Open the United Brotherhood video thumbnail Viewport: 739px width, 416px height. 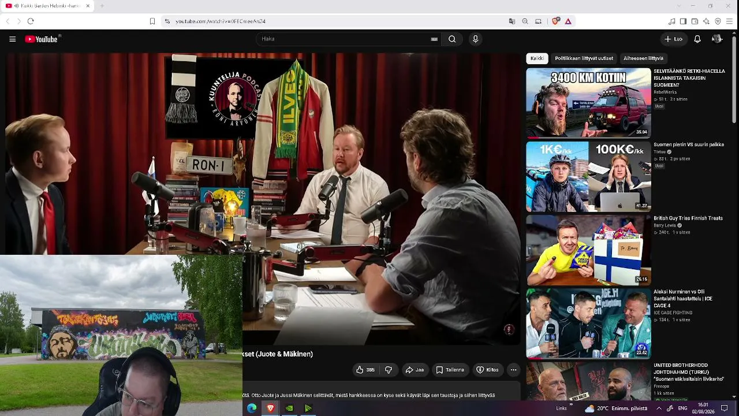588,381
